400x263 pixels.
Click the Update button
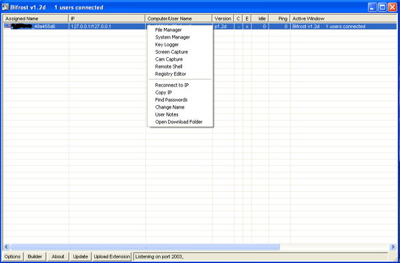(x=81, y=256)
